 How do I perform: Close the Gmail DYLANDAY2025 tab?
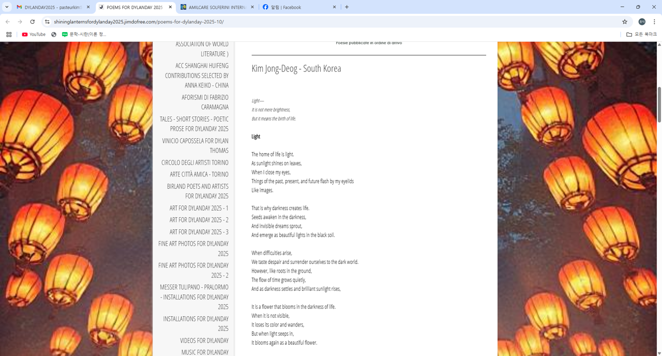click(x=88, y=7)
